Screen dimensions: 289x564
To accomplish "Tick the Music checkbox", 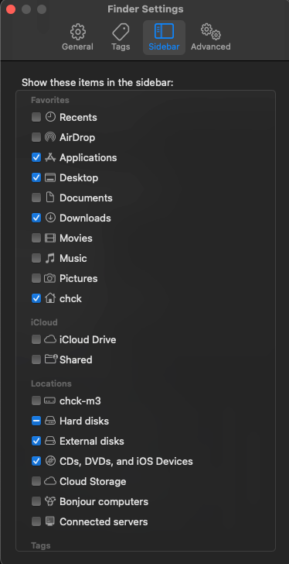I will 36,258.
